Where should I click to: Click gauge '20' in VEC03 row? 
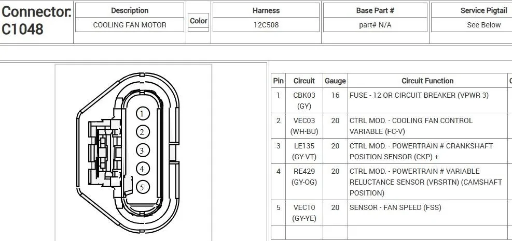pyautogui.click(x=335, y=121)
